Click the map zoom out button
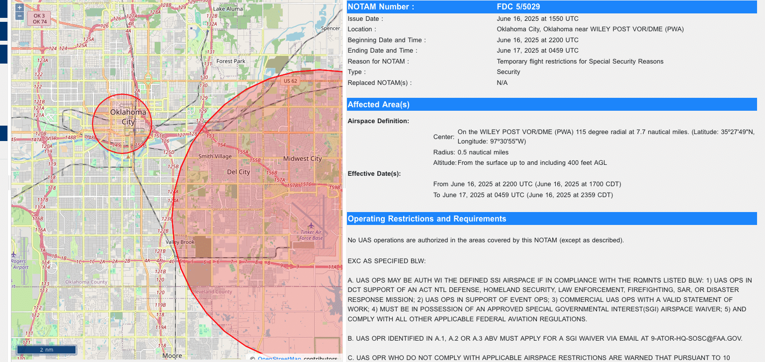The height and width of the screenshot is (362, 765). 19,16
